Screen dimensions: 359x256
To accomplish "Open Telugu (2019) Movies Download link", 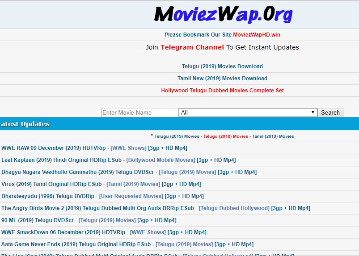I will [222, 66].
